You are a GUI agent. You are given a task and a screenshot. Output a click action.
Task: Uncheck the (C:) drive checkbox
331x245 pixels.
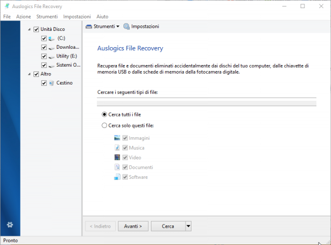[44, 38]
